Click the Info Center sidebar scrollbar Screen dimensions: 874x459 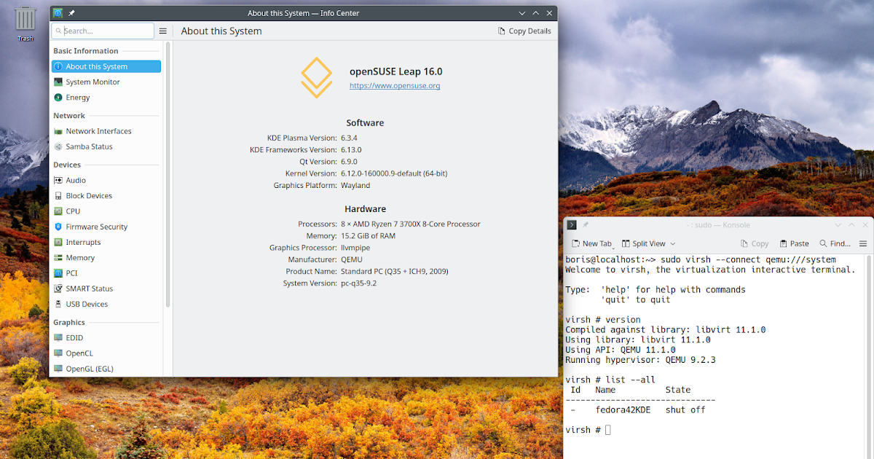(x=168, y=175)
